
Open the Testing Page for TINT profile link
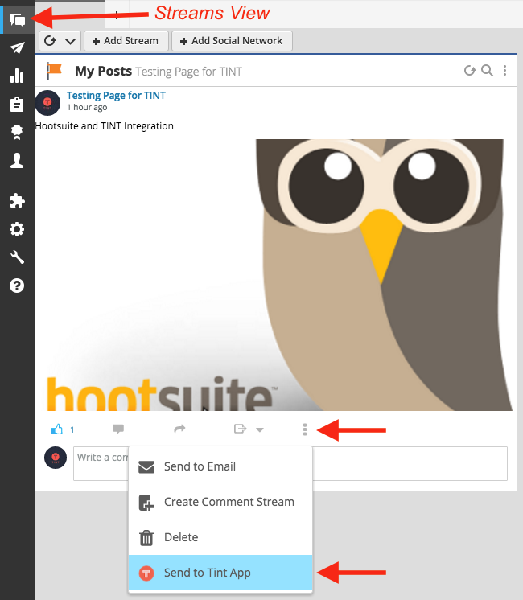coord(117,95)
